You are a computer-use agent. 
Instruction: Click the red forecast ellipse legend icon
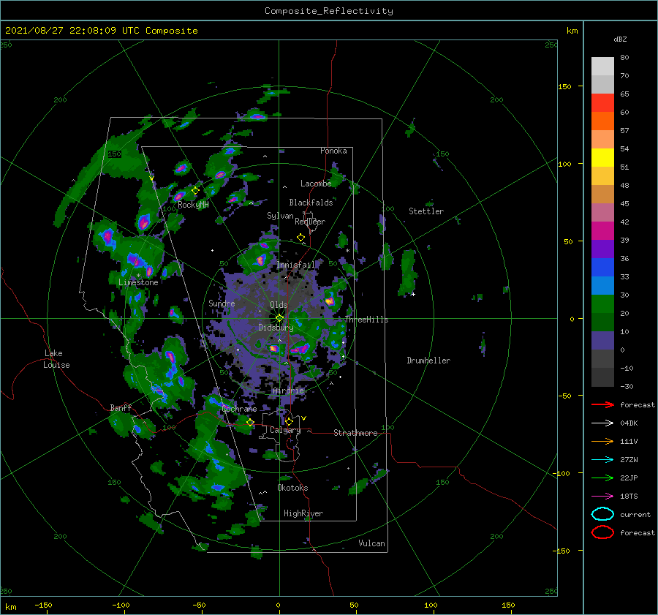pyautogui.click(x=602, y=532)
